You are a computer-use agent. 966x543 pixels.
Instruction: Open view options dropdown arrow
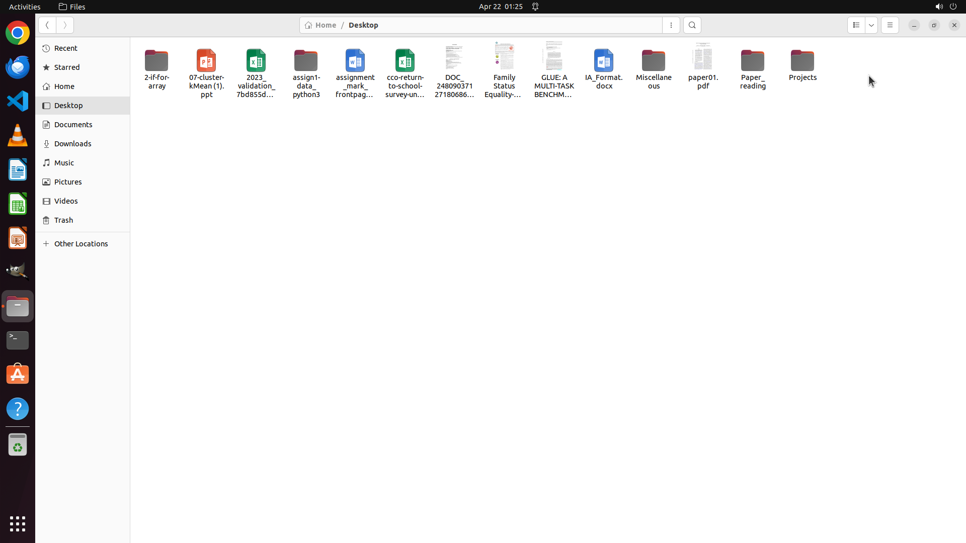tap(871, 25)
